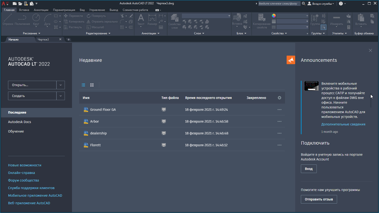The image size is (379, 213).
Task: Switch recent files to list view
Action: (83, 85)
